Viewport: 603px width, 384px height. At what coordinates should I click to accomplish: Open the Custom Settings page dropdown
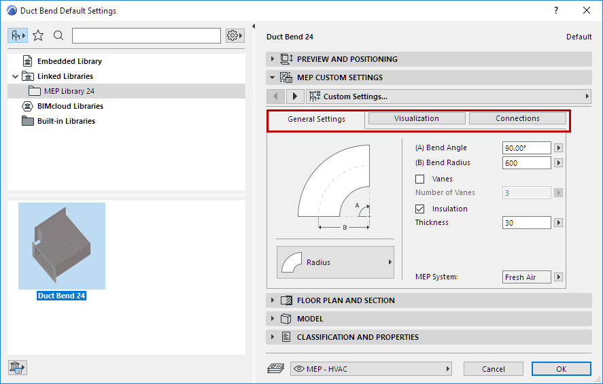click(x=449, y=97)
